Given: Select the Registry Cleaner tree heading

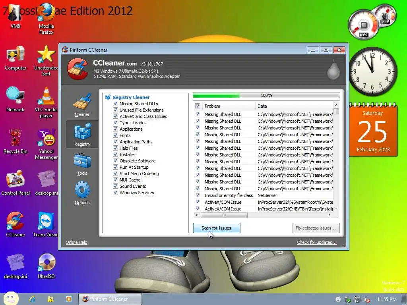Looking at the screenshot, I should (131, 97).
